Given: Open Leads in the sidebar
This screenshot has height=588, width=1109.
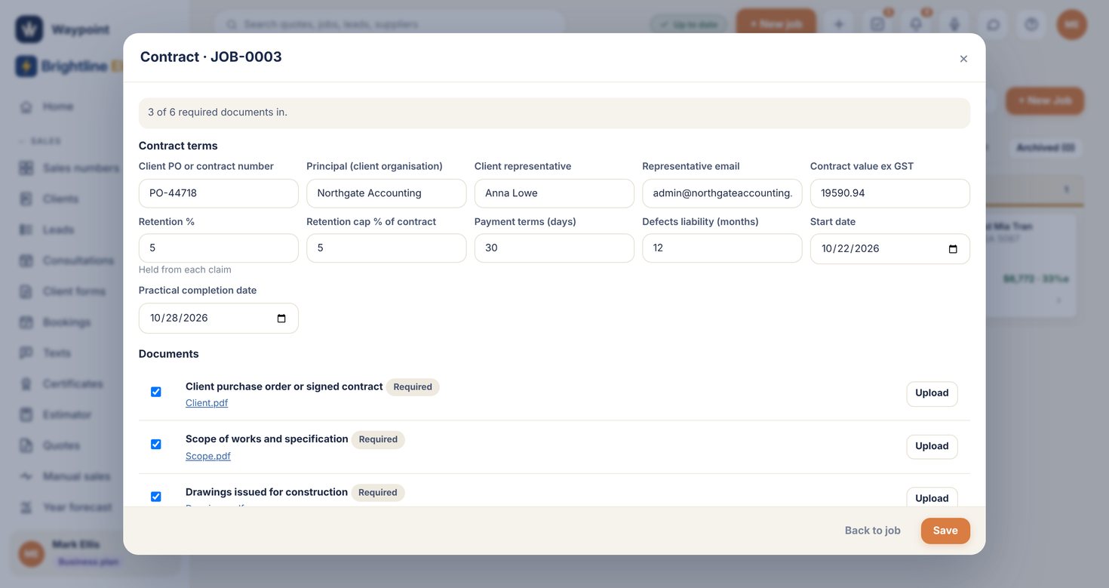Looking at the screenshot, I should pyautogui.click(x=58, y=229).
